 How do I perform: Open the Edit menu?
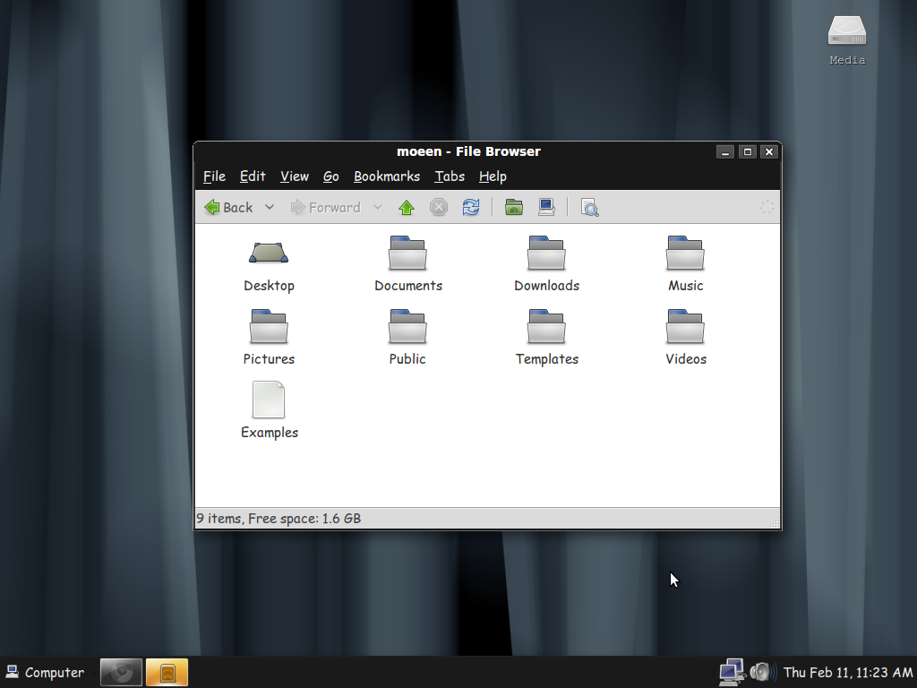point(253,176)
